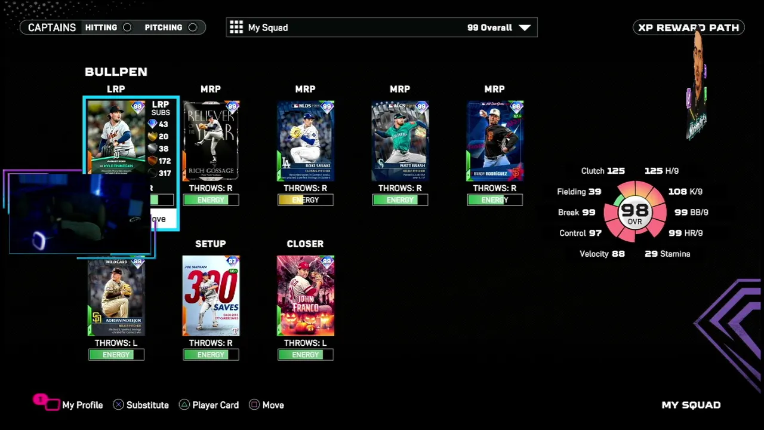Select the Roki Sasaki player card
764x430 pixels.
(x=305, y=141)
